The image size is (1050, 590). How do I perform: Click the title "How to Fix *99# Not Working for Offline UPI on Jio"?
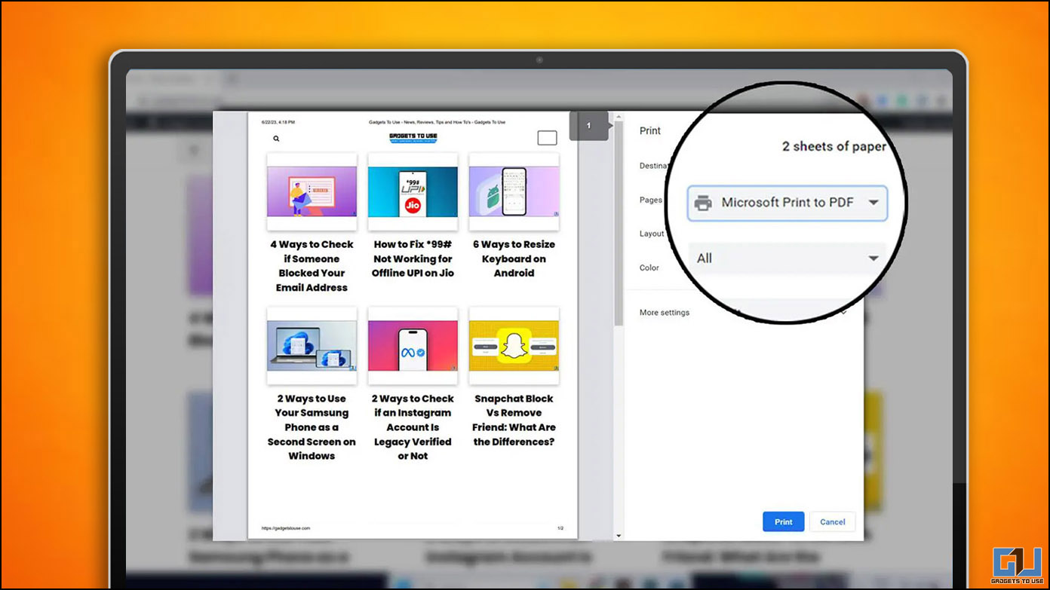click(413, 258)
